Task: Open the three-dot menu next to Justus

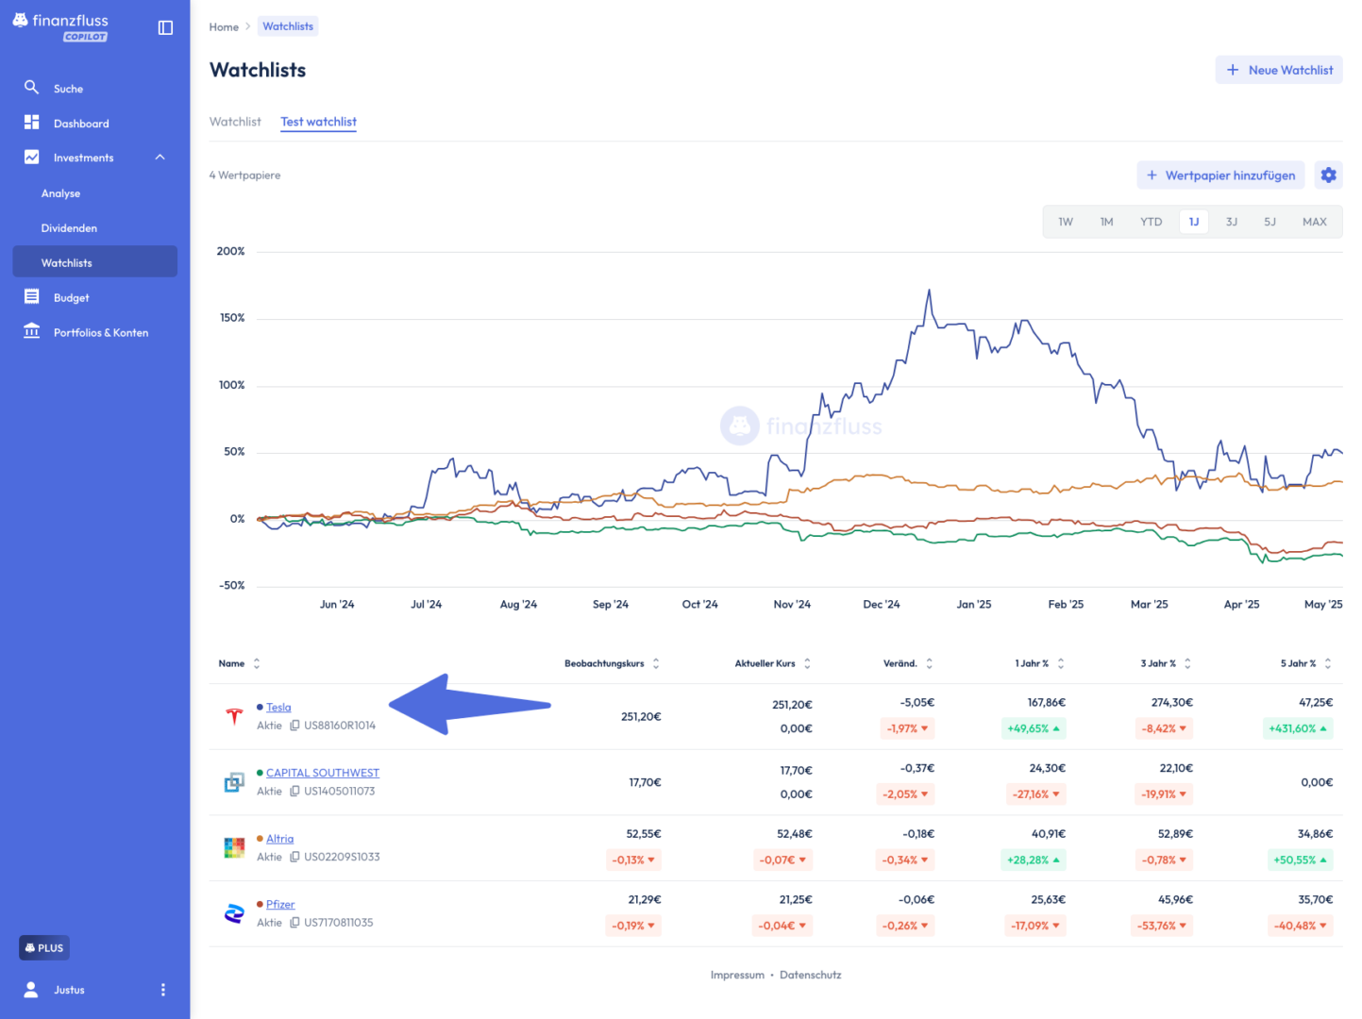Action: tap(163, 990)
